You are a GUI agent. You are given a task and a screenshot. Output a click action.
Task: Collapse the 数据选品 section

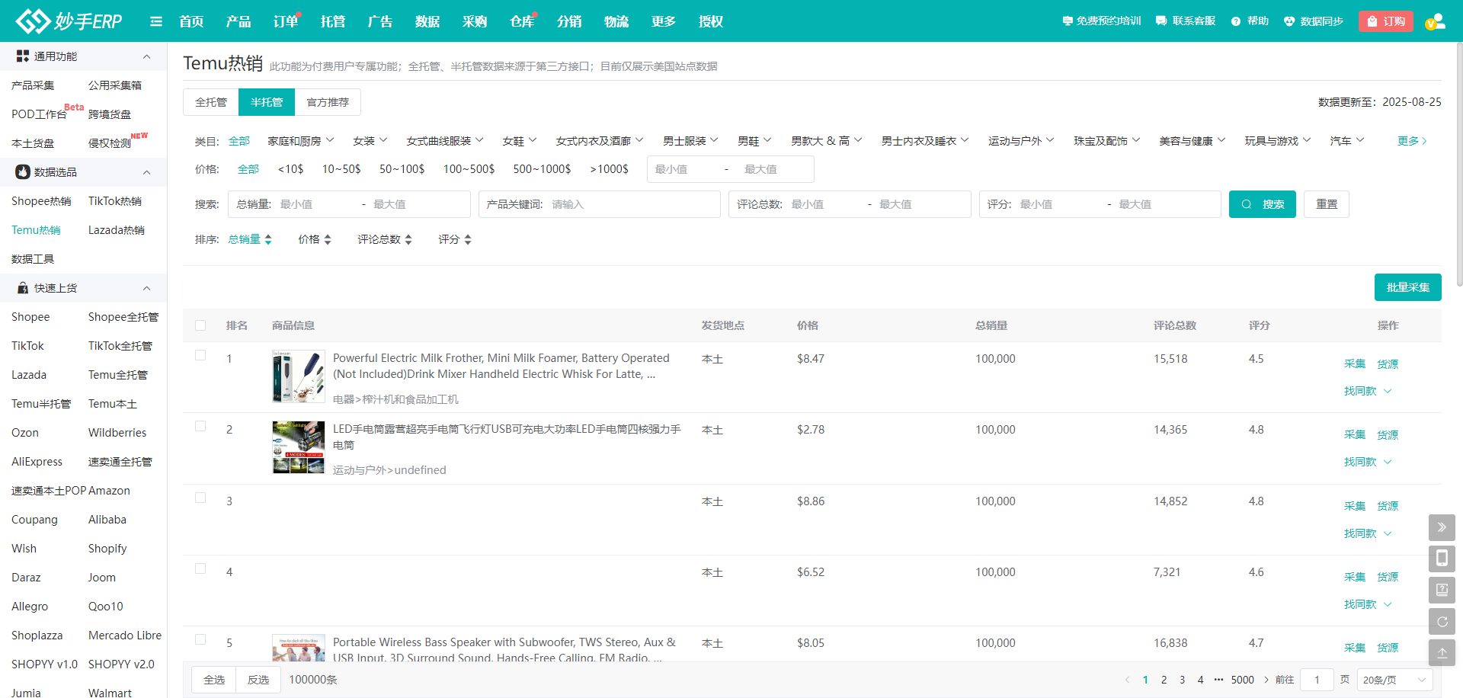click(x=147, y=172)
